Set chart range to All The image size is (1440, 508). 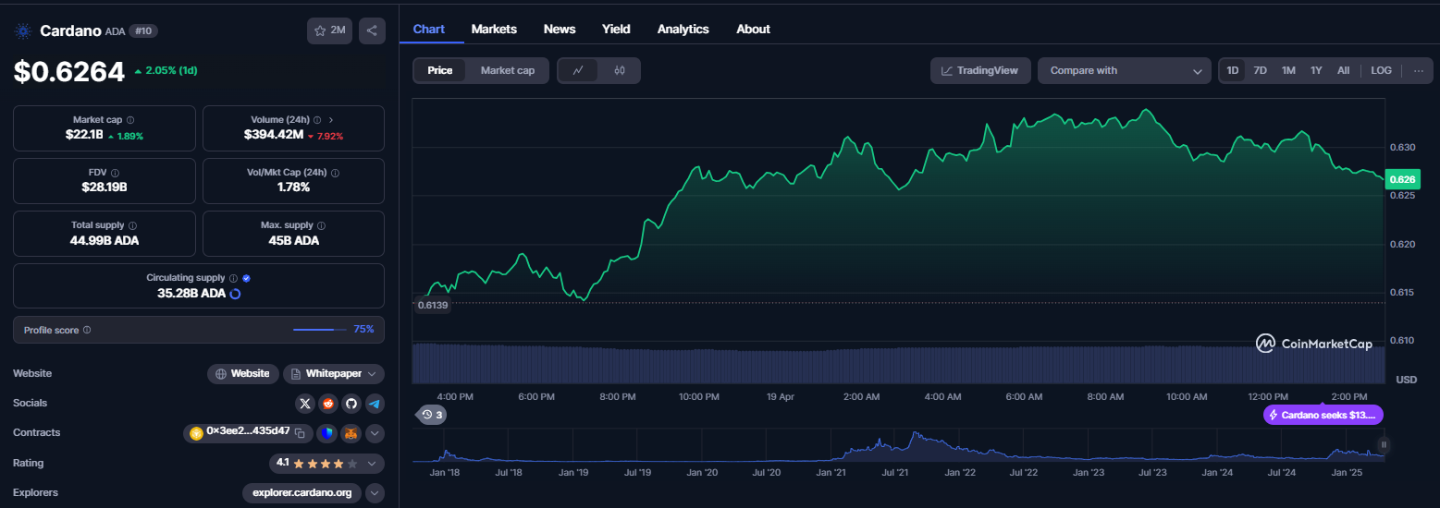[x=1343, y=70]
